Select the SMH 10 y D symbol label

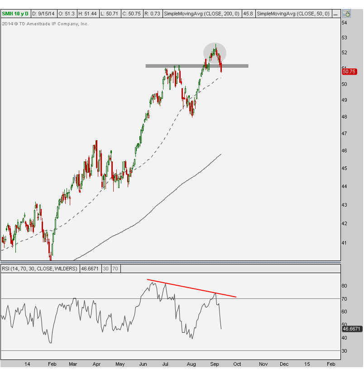[x=15, y=14]
